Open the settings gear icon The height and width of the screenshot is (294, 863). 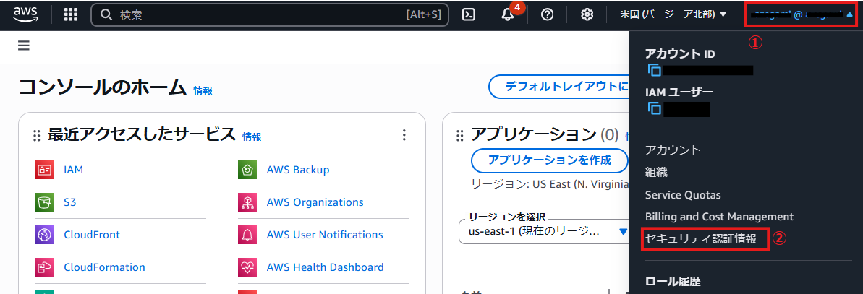coord(587,15)
